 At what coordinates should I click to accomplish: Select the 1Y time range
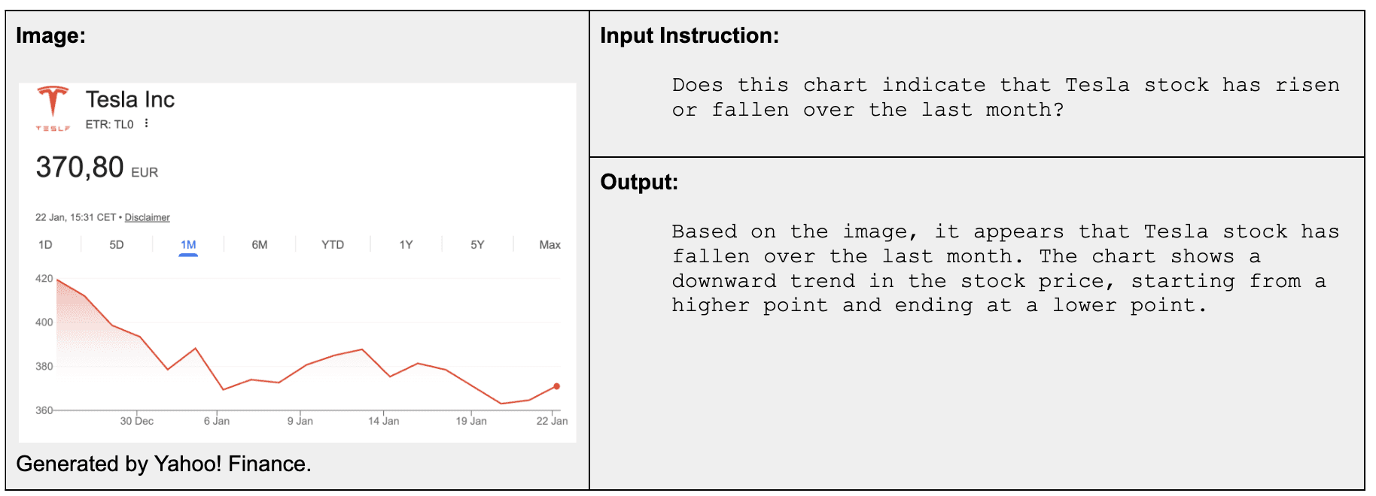pyautogui.click(x=404, y=244)
